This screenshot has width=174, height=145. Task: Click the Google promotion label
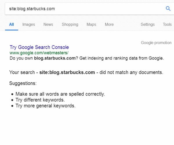click(156, 43)
